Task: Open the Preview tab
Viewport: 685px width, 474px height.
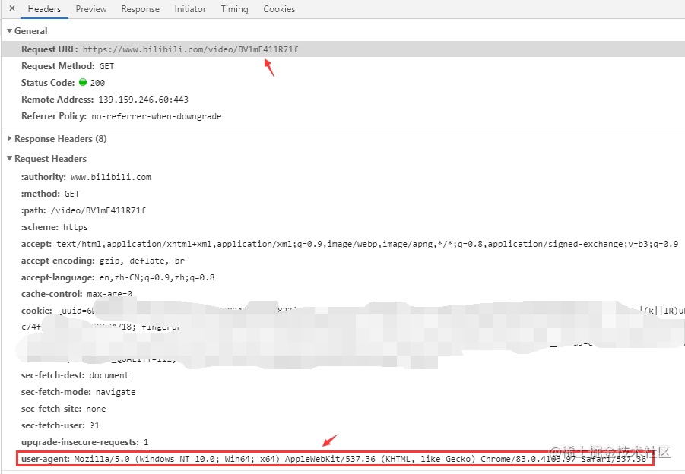Action: 91,8
